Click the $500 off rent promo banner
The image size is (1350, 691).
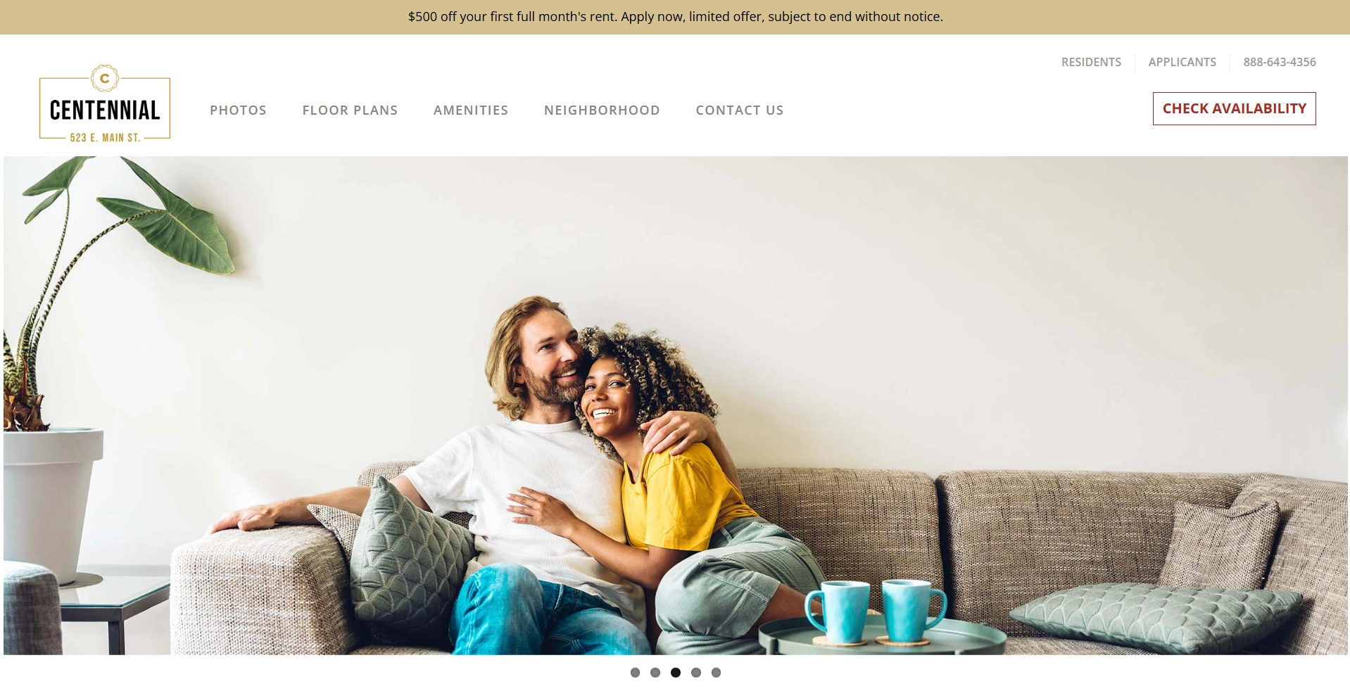(675, 17)
